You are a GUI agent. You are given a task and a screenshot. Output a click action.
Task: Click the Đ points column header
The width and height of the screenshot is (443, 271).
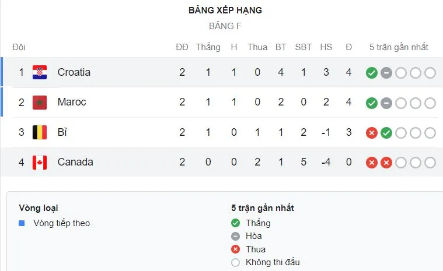pos(348,47)
